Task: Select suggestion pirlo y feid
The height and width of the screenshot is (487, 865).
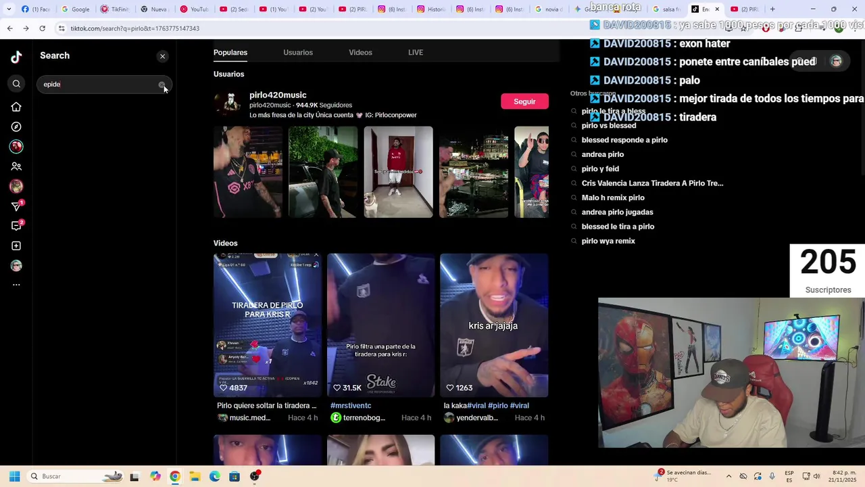Action: click(600, 169)
